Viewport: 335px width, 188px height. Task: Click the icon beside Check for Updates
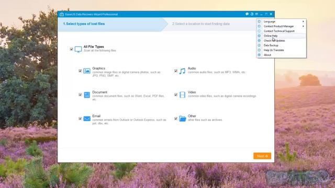[x=259, y=41]
